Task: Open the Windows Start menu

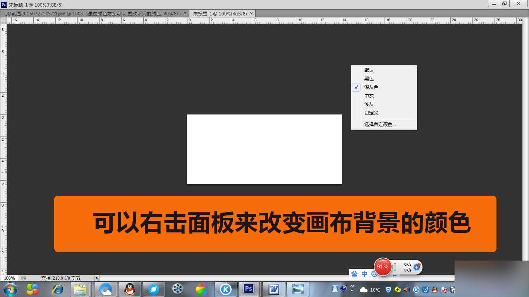Action: click(x=10, y=289)
